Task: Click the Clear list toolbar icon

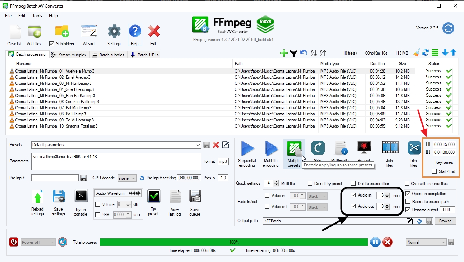Action: pos(14,32)
